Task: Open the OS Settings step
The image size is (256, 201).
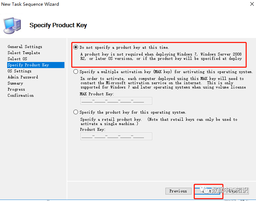Action: pyautogui.click(x=19, y=71)
